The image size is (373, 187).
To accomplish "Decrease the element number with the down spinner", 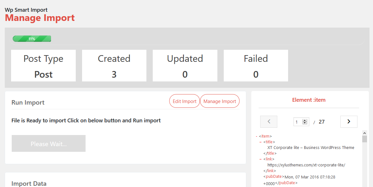I will (x=305, y=123).
